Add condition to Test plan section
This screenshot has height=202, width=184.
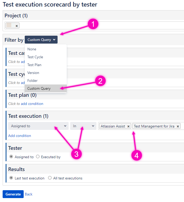pos(32,104)
